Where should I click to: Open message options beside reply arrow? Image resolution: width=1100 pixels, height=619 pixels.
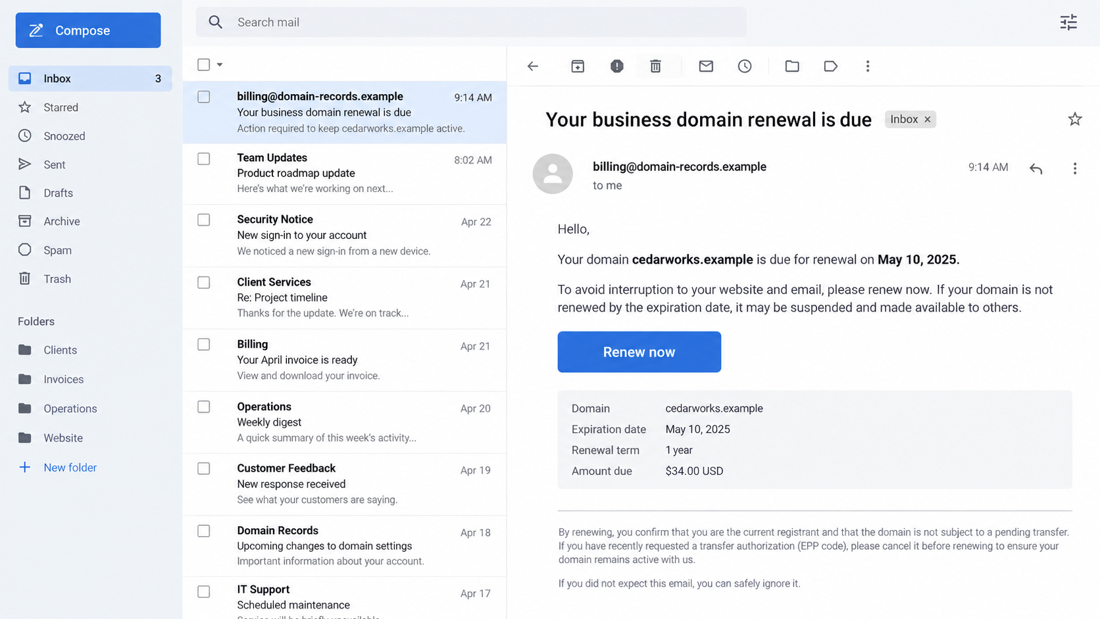click(1075, 168)
